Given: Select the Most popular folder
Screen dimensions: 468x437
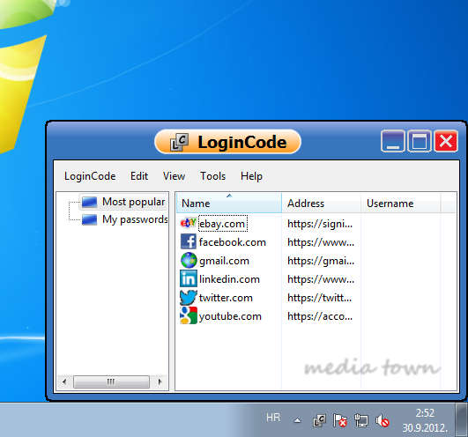Looking at the screenshot, I should point(123,202).
